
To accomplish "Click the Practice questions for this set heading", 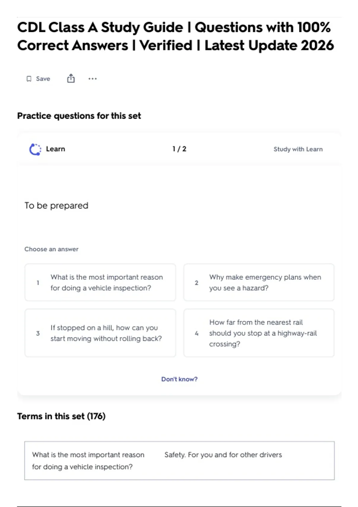I will 79,116.
